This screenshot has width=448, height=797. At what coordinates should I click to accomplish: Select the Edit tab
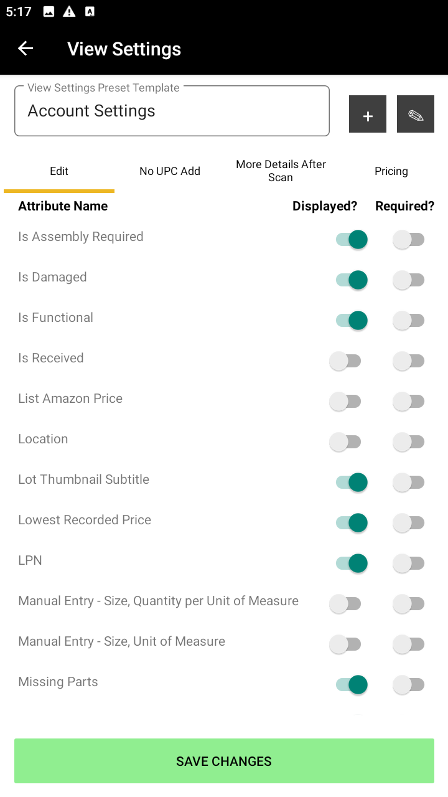click(x=59, y=171)
